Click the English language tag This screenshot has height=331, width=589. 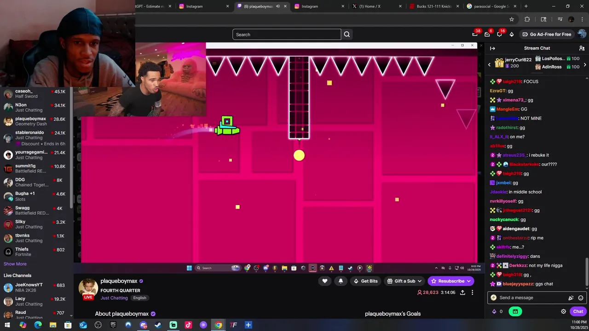click(140, 298)
